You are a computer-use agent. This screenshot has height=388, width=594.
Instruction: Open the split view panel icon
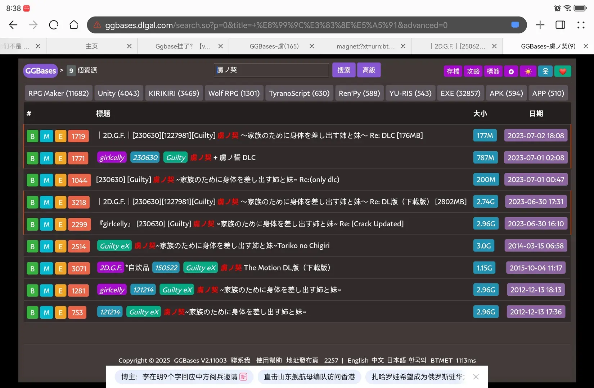(561, 25)
